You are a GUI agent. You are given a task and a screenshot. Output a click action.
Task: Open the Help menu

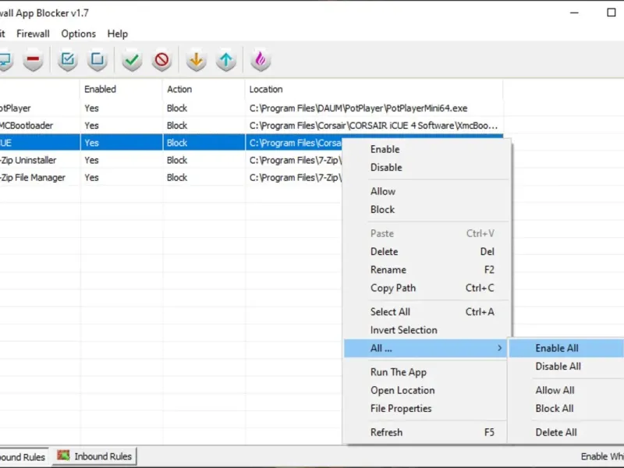click(118, 34)
